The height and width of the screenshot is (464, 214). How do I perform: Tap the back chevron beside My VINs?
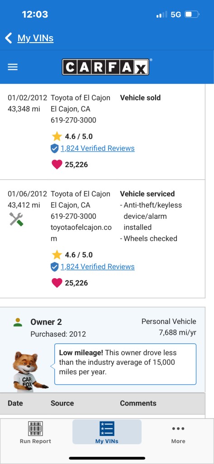pyautogui.click(x=9, y=38)
